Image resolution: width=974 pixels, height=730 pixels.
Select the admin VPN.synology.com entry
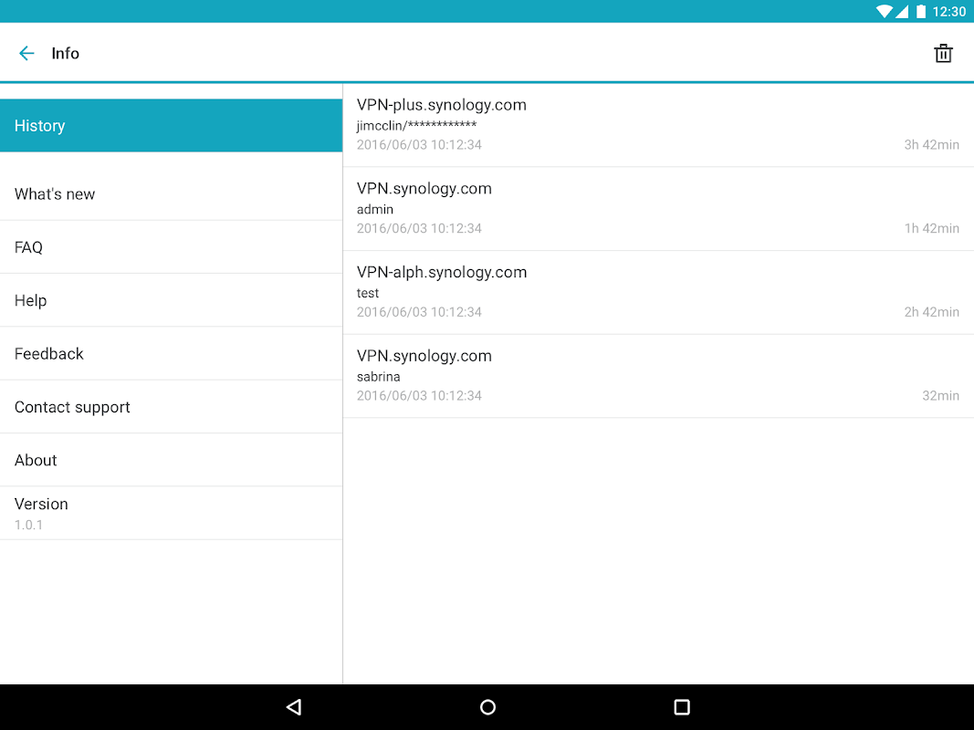658,209
